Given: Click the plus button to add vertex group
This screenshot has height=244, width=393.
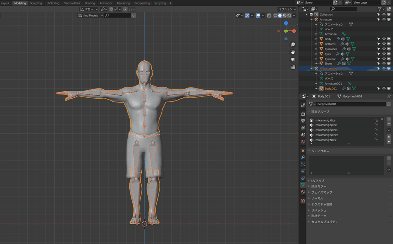Looking at the screenshot, I should click(389, 119).
